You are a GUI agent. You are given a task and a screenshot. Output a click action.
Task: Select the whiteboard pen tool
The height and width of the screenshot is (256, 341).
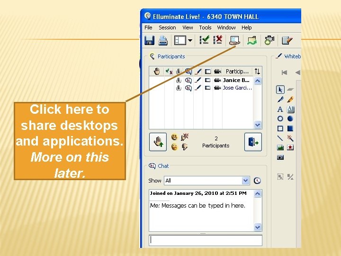click(x=280, y=100)
